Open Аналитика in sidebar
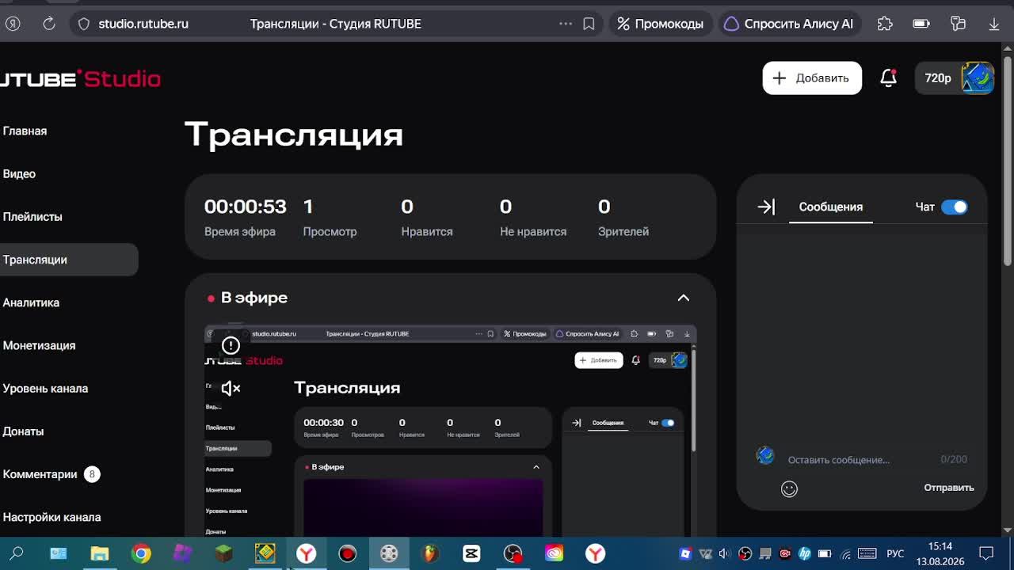 coord(31,302)
